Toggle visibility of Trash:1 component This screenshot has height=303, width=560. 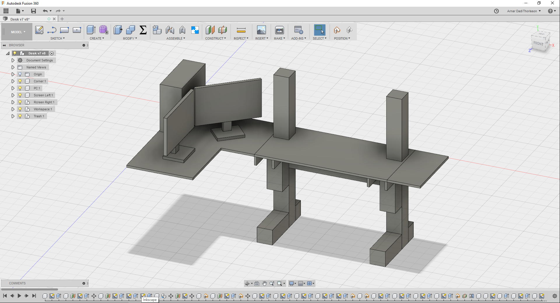(20, 116)
